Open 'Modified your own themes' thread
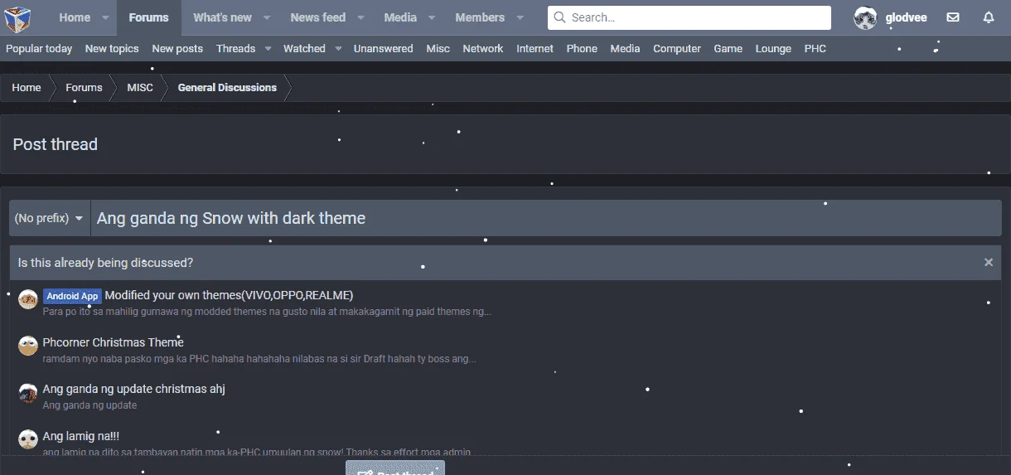This screenshot has width=1011, height=475. pos(230,295)
